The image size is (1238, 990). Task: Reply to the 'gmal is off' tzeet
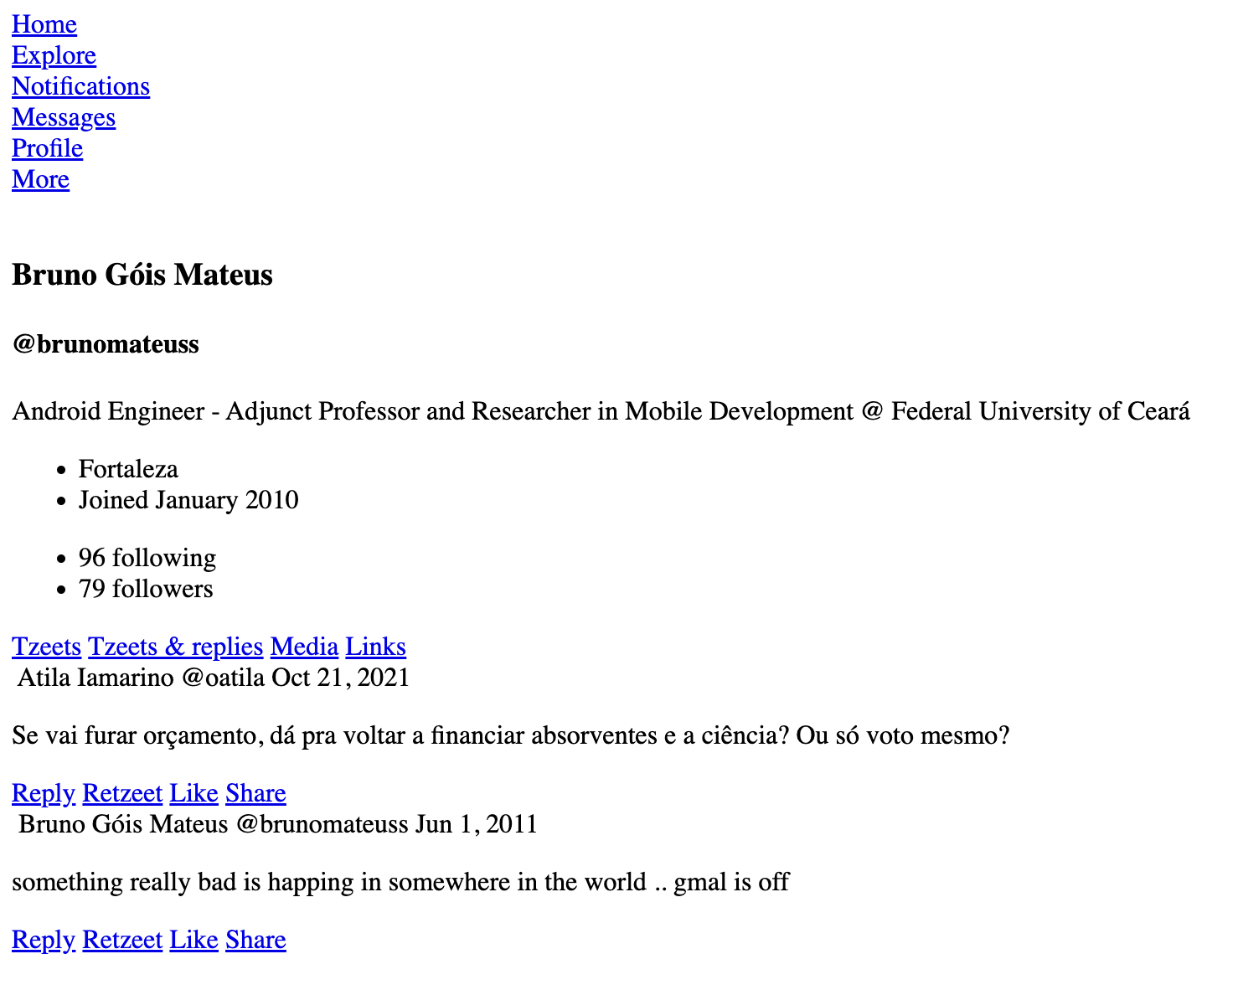[44, 940]
